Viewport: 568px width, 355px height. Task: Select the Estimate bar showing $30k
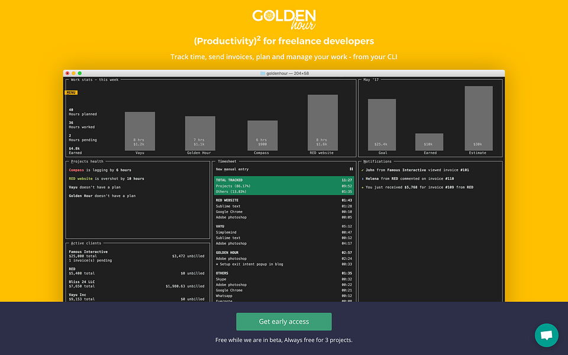point(479,118)
